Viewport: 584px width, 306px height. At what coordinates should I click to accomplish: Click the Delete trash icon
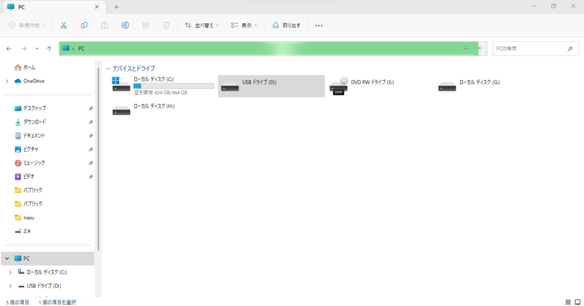166,26
